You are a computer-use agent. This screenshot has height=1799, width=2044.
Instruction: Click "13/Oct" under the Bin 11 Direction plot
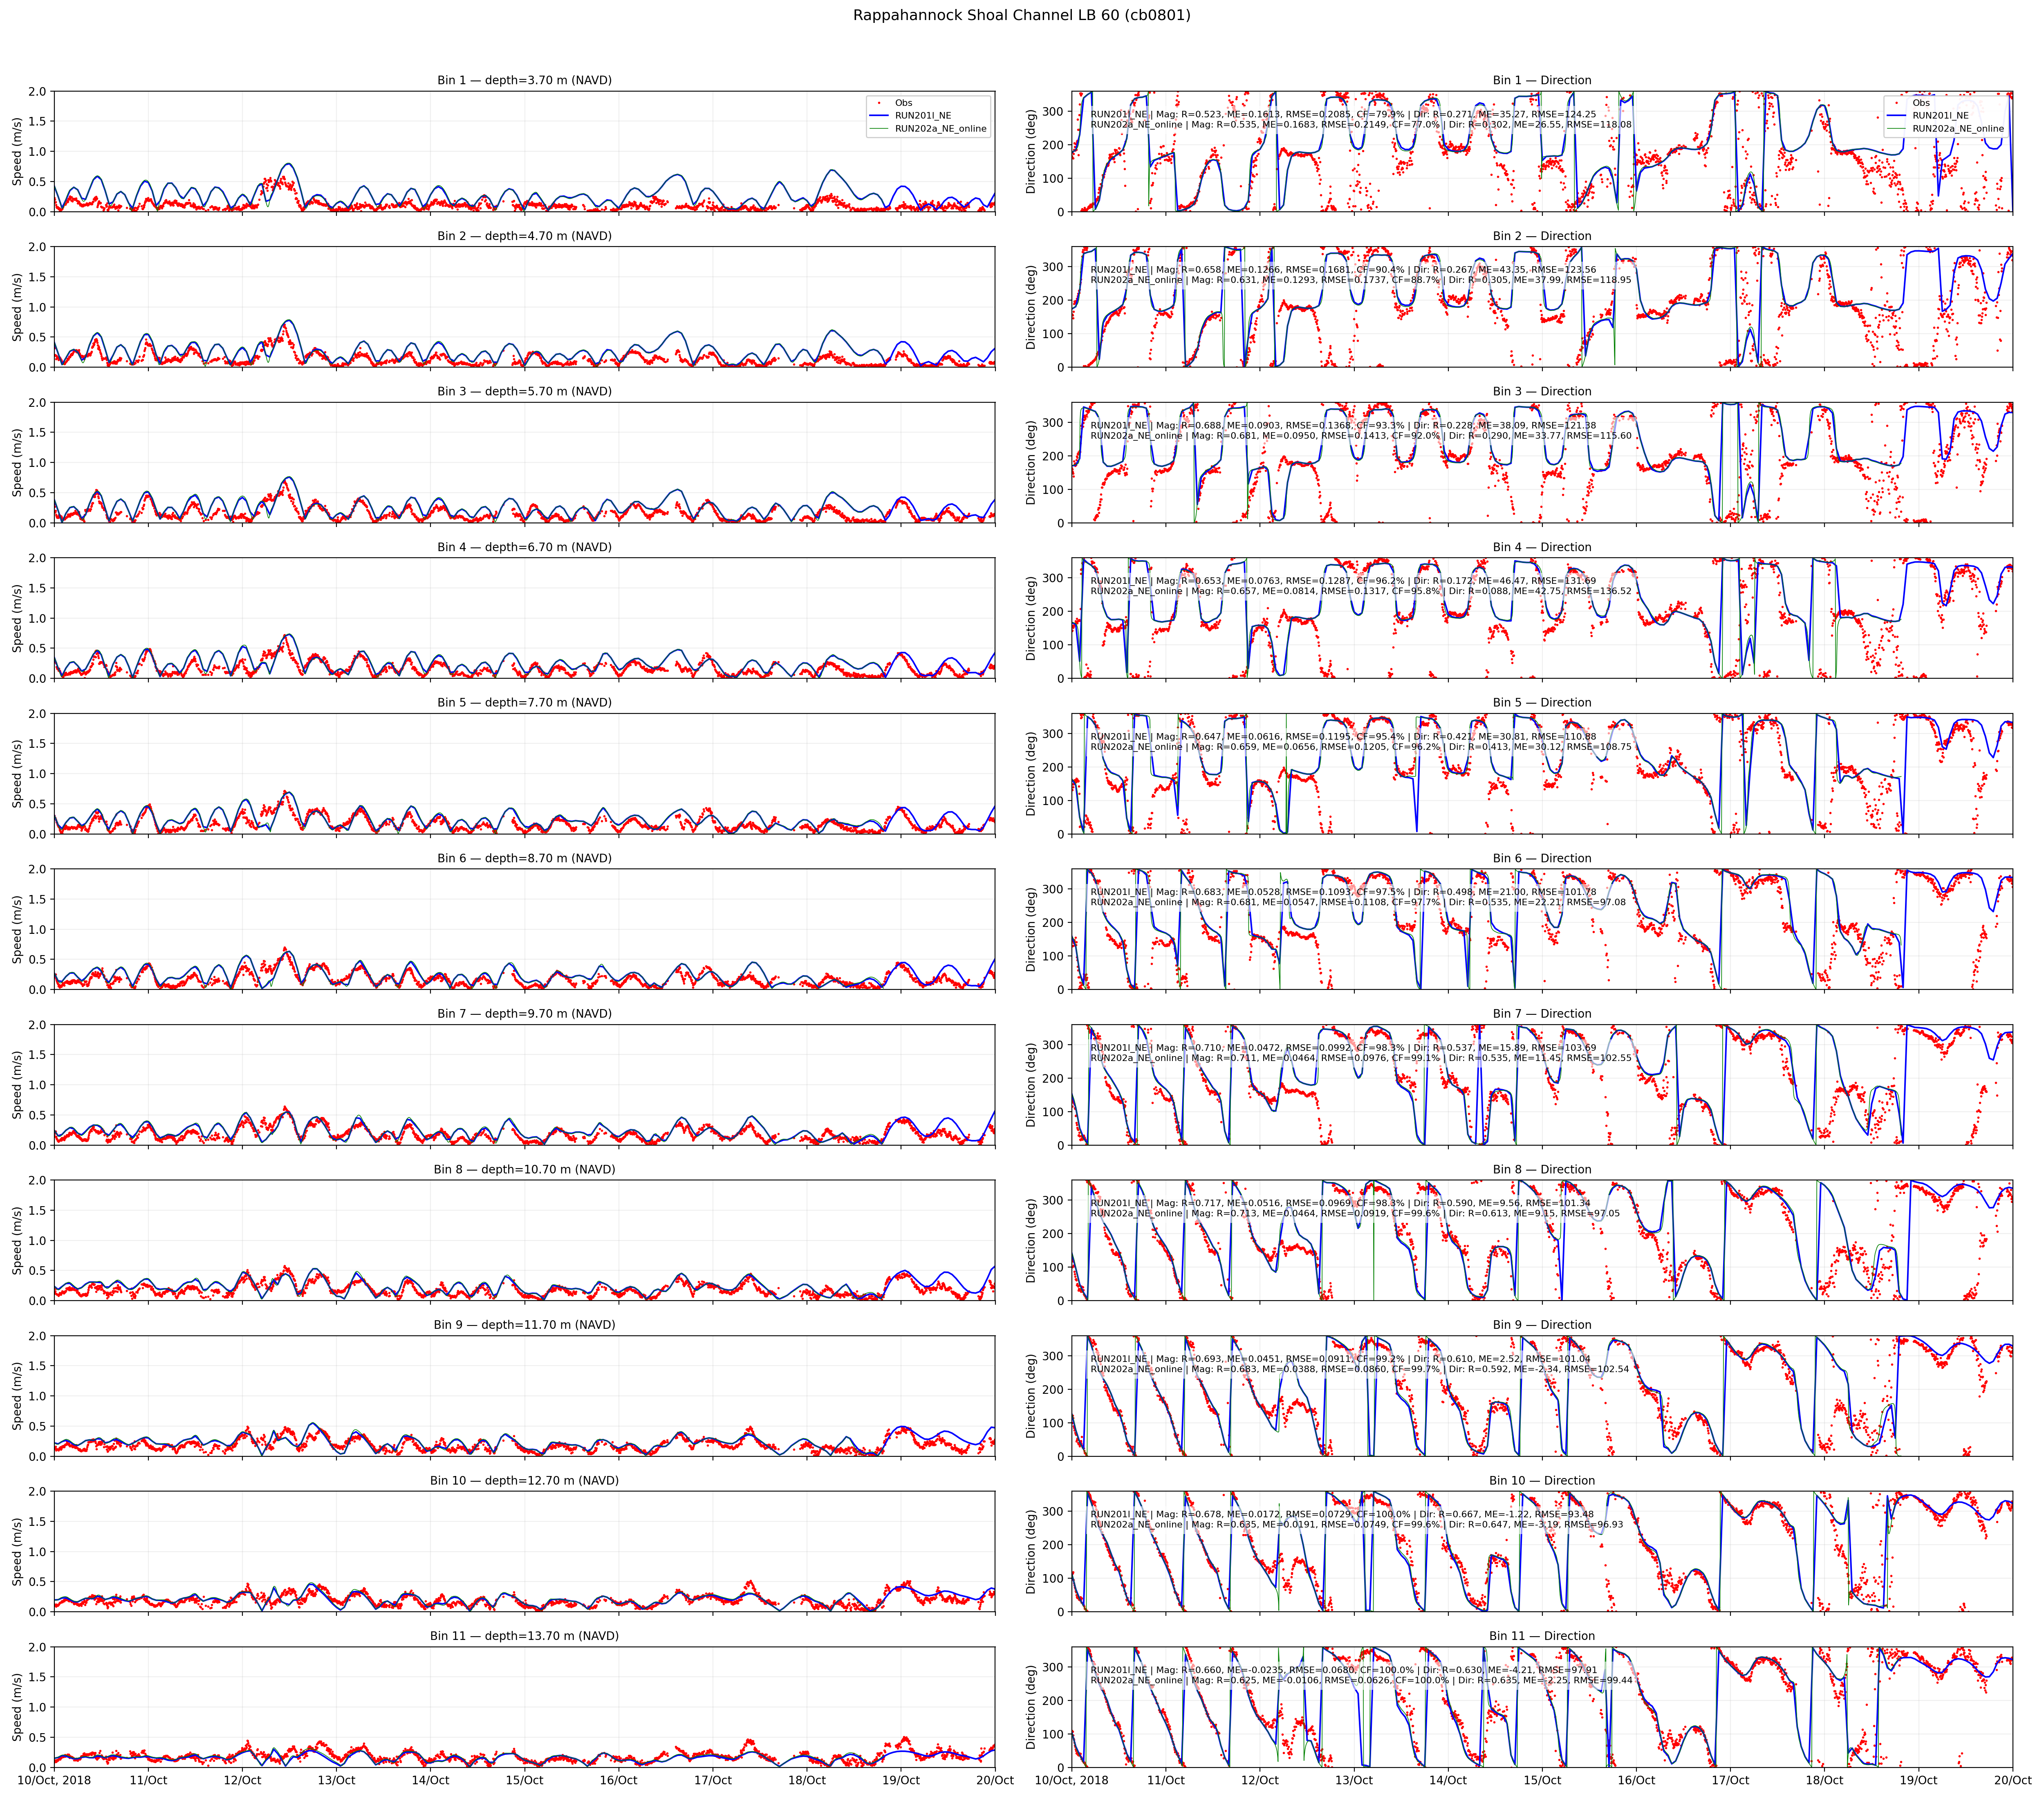pos(1354,1781)
